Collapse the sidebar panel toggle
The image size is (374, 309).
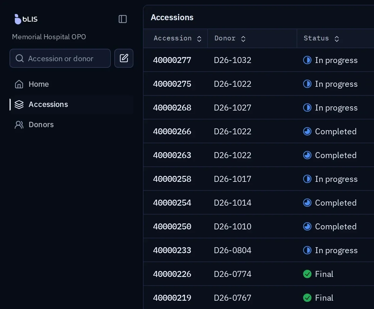click(x=123, y=19)
